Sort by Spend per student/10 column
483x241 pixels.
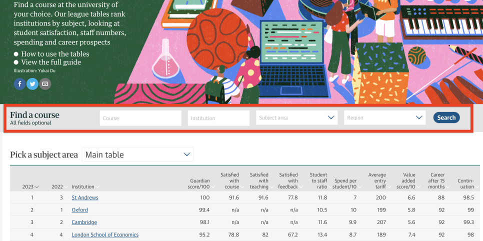346,183
